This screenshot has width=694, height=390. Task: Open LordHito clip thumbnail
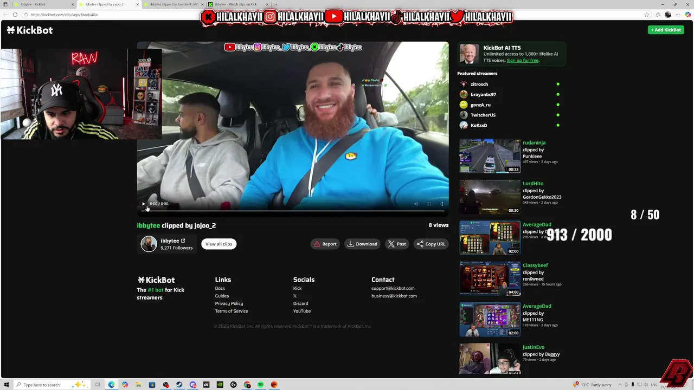490,197
